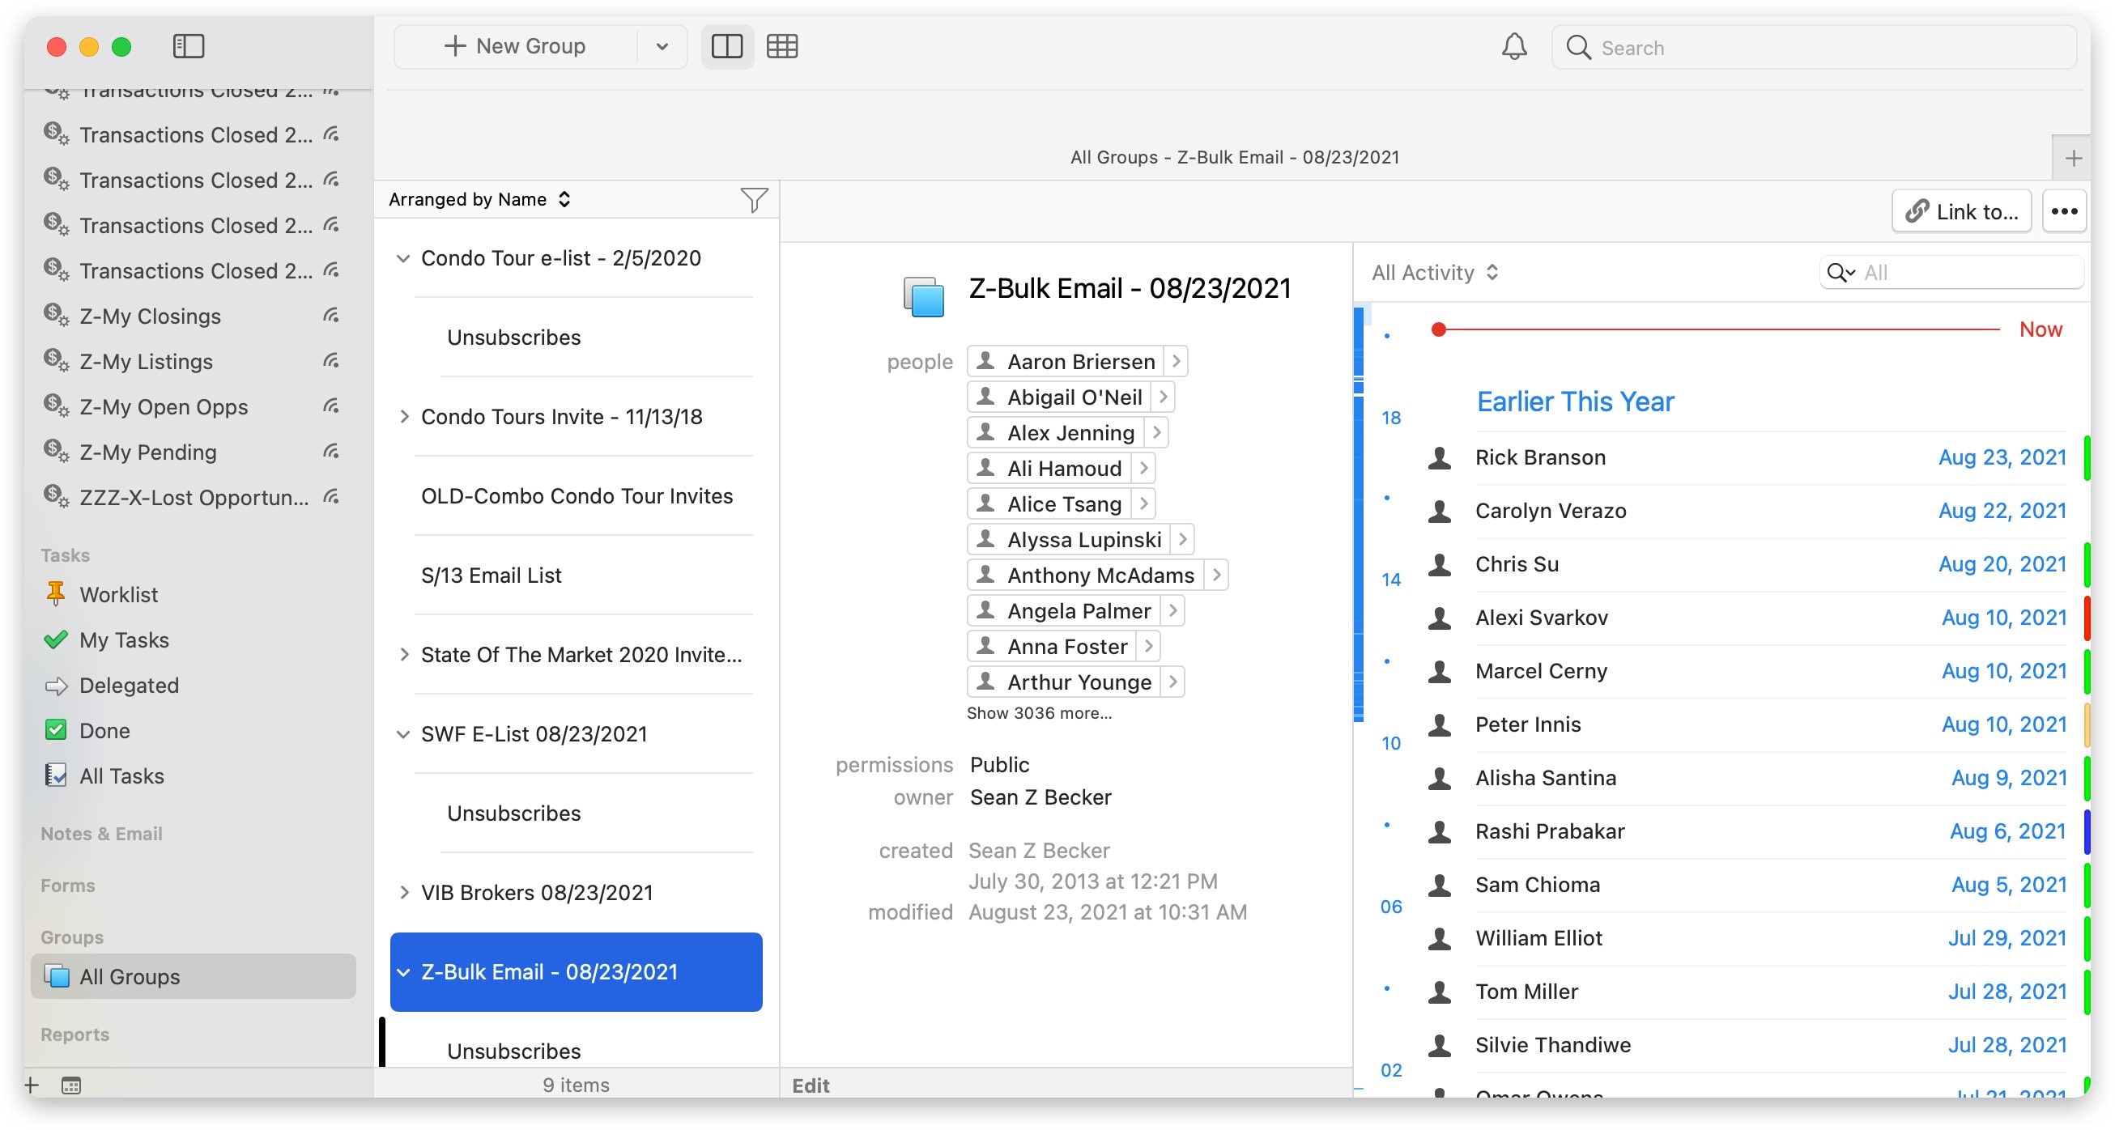
Task: Toggle the sidebar panel icon
Action: (188, 46)
